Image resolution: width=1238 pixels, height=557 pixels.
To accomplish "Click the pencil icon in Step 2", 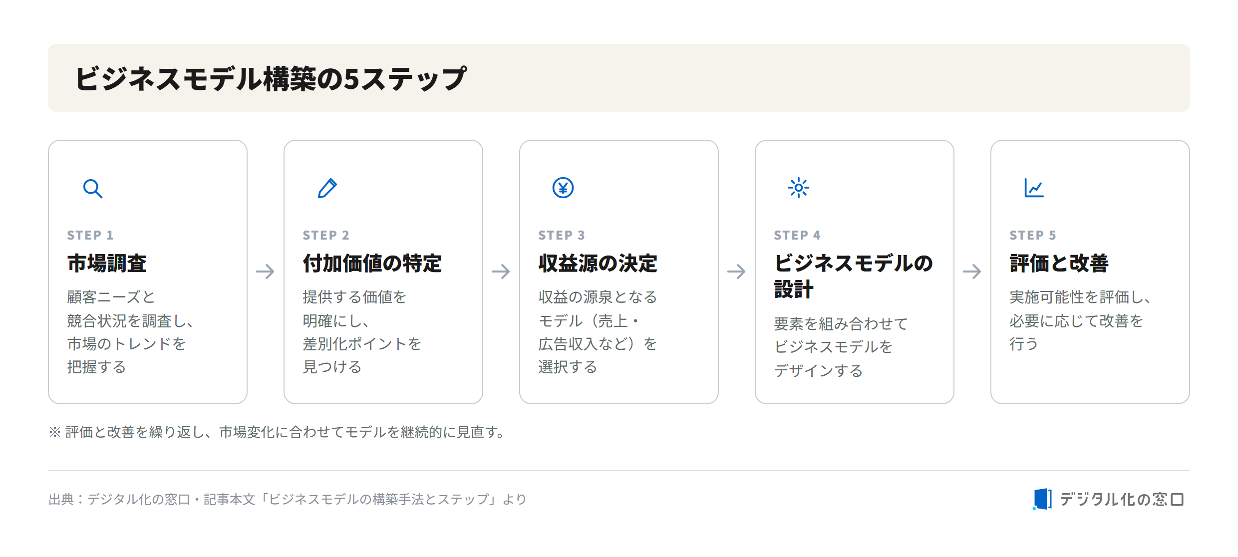I will click(327, 188).
